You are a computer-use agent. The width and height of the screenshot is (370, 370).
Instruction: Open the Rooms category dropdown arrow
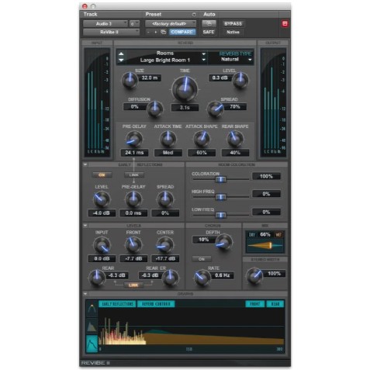point(204,54)
